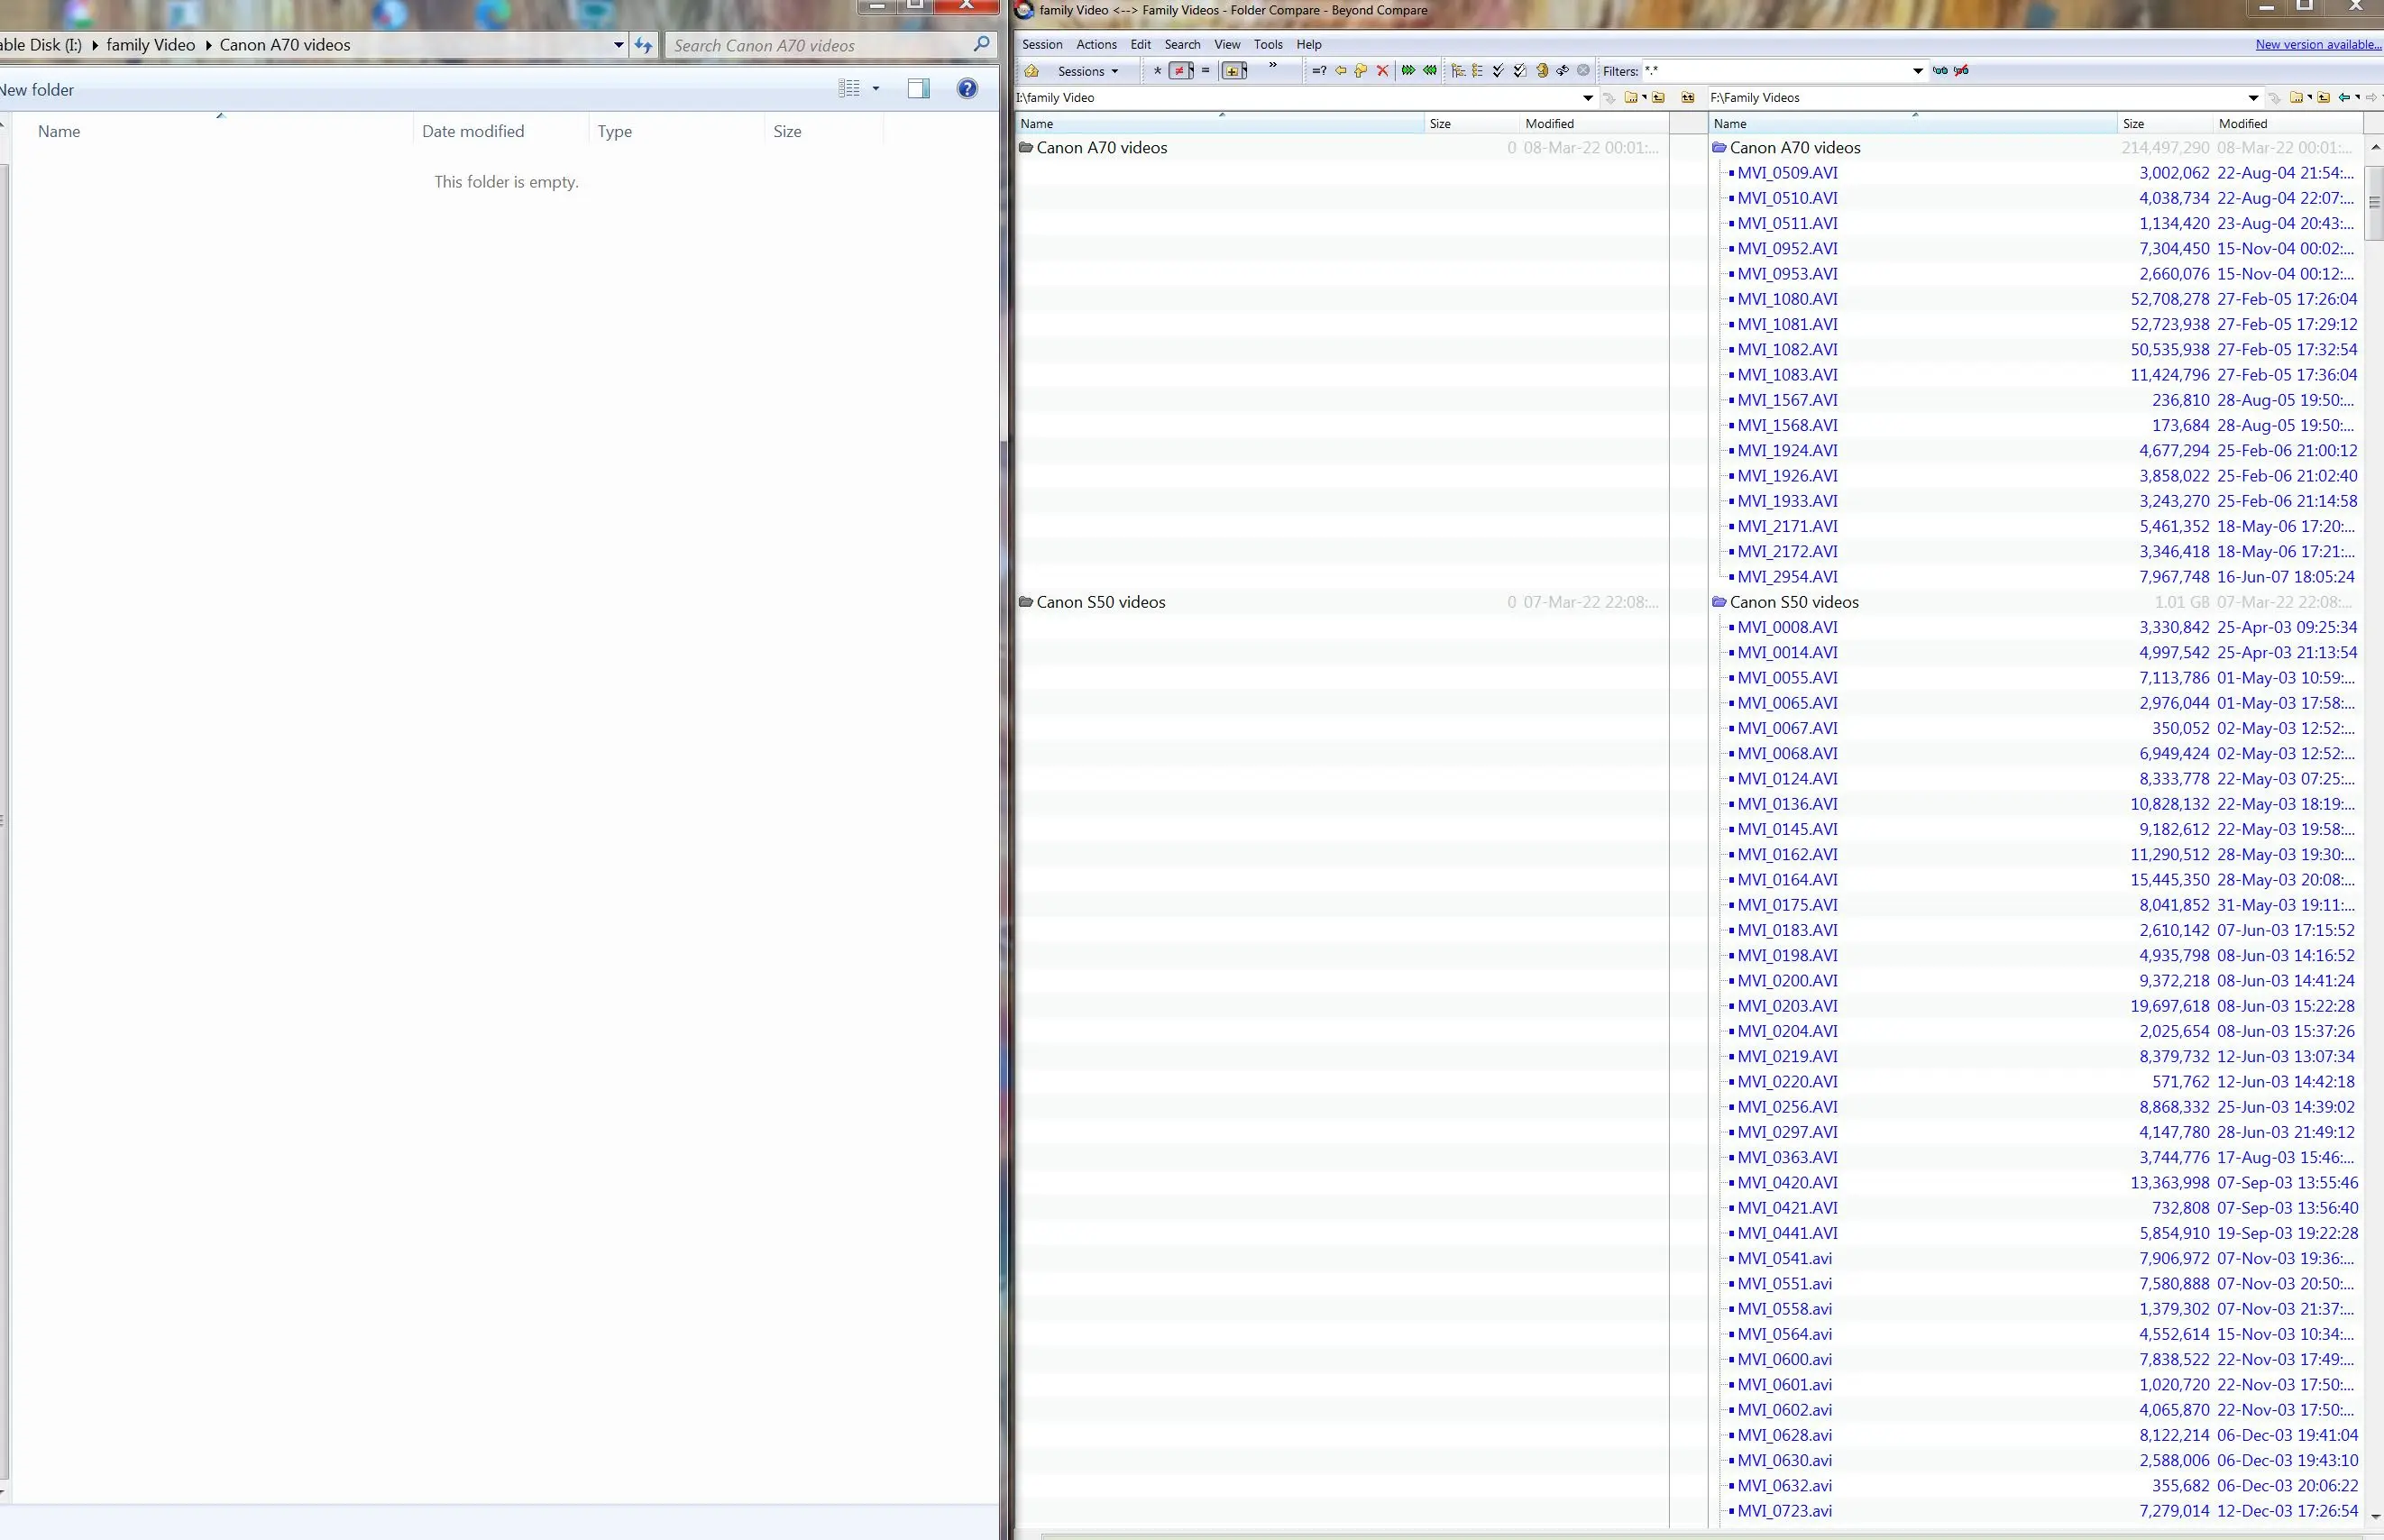Click the Expand All folders icon
Screen dimensions: 2384x1540
pyautogui.click(x=1458, y=70)
